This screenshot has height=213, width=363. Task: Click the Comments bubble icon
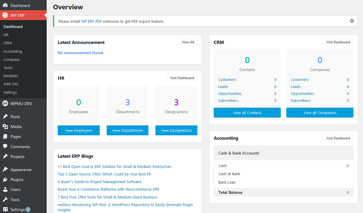5,146
